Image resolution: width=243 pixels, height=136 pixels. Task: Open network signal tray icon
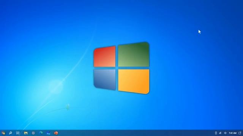pyautogui.click(x=220, y=133)
